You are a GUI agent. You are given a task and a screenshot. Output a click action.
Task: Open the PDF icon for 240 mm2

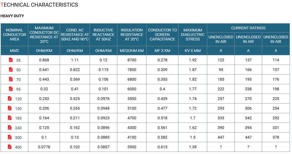pyautogui.click(x=10, y=128)
